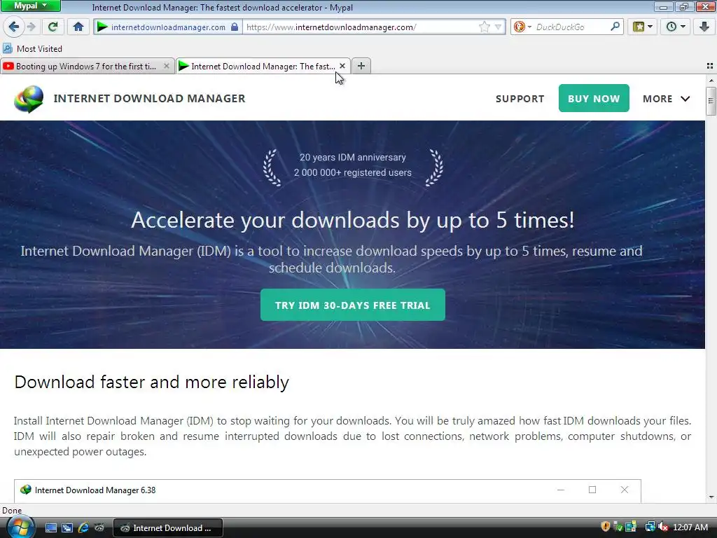Click the search magnifier icon

(615, 27)
